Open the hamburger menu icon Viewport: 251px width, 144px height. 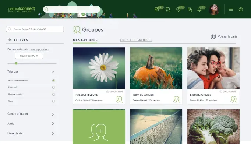point(231,10)
